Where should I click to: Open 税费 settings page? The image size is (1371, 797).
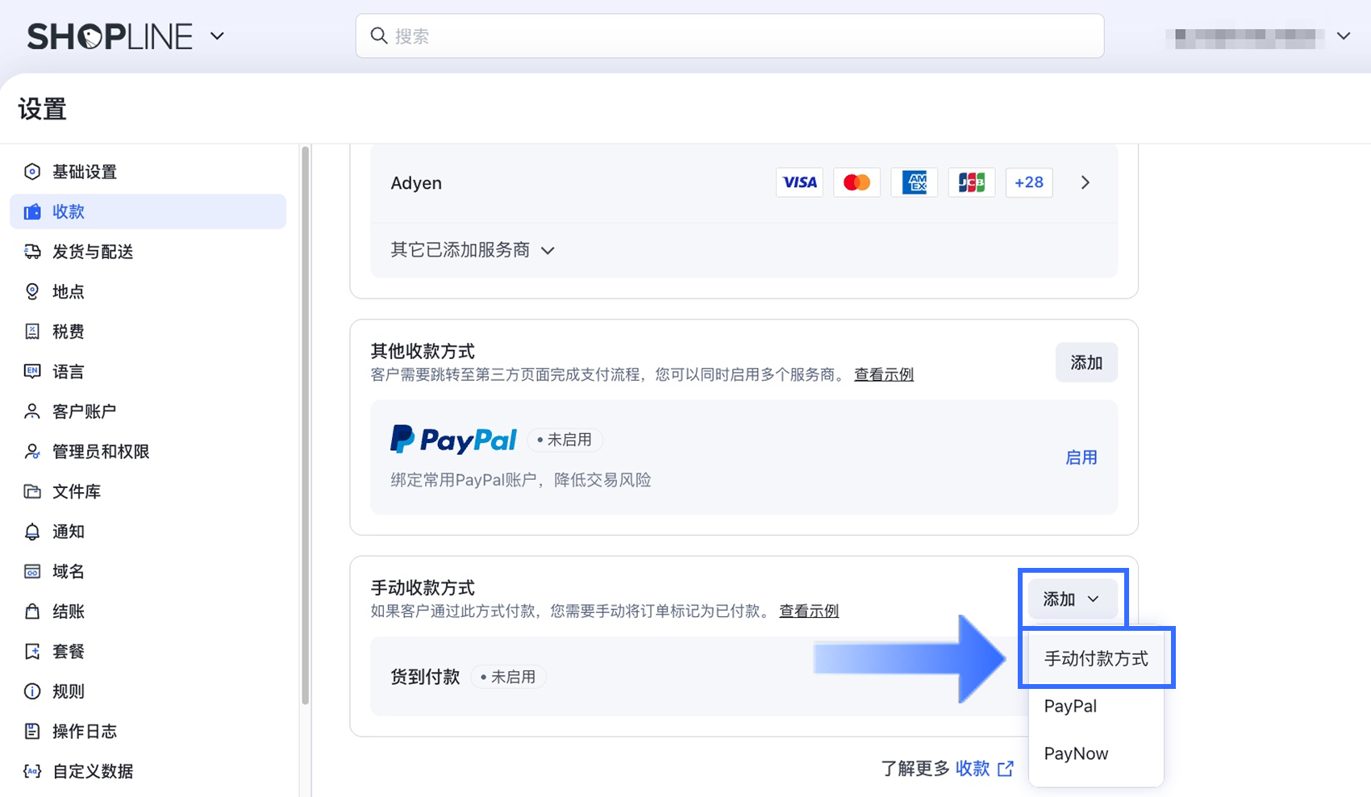[x=148, y=332]
